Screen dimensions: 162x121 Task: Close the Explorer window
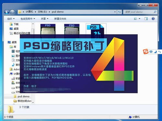pos(153,5)
